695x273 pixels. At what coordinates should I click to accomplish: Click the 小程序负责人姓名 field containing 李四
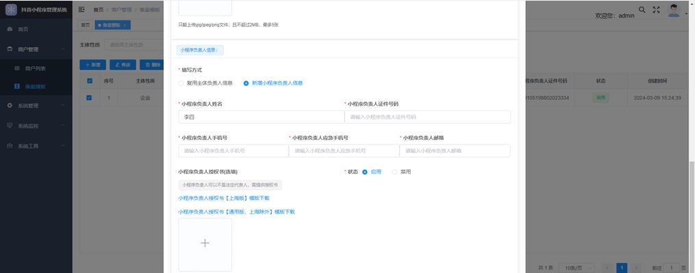261,117
